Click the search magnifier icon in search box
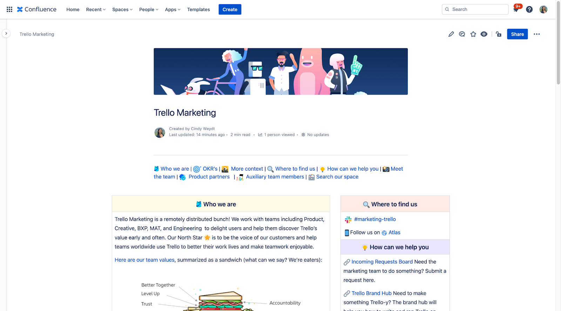Viewport: 561px width, 311px height. [447, 9]
